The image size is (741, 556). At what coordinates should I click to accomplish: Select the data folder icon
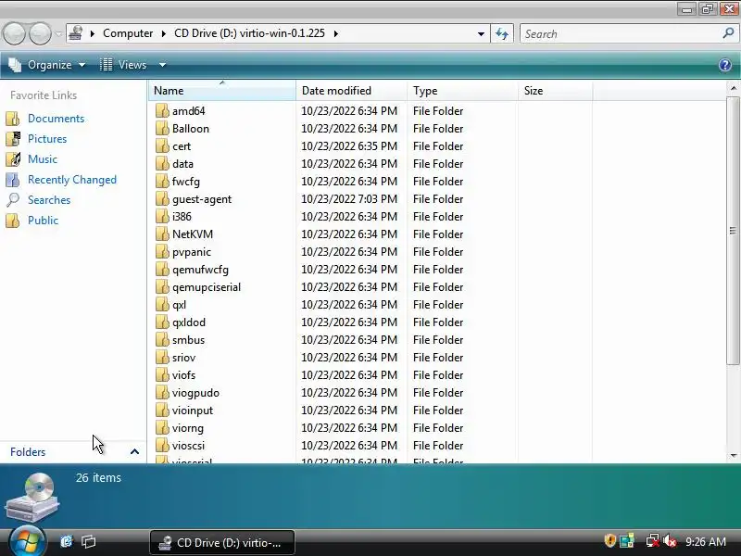pos(162,164)
